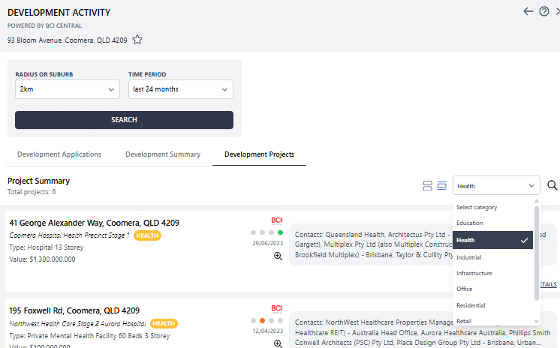Image resolution: width=560 pixels, height=348 pixels.
Task: Click BCI logo on Foxwell Rd card
Action: [277, 308]
